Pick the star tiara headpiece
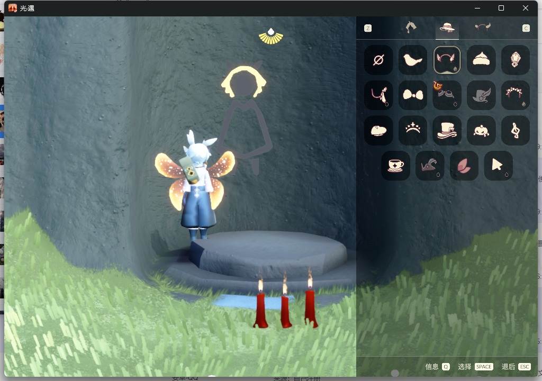Viewport: 542px width, 381px height. [413, 130]
